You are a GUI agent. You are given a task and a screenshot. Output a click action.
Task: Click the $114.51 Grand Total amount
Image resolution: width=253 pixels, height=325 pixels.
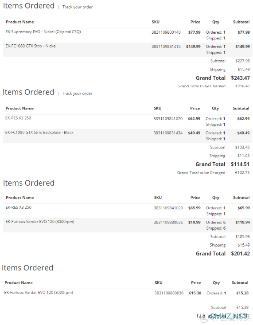240,164
